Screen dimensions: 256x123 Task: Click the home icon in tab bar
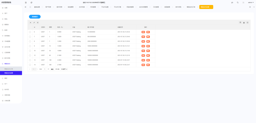pos(30,7)
